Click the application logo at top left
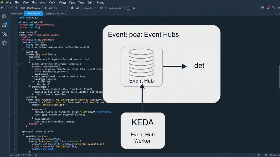This screenshot has height=157, width=280. pyautogui.click(x=2, y=2)
